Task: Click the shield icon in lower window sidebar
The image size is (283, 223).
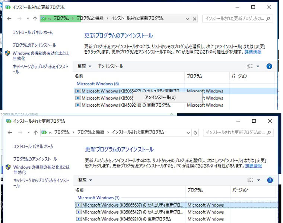Action: click(x=8, y=167)
